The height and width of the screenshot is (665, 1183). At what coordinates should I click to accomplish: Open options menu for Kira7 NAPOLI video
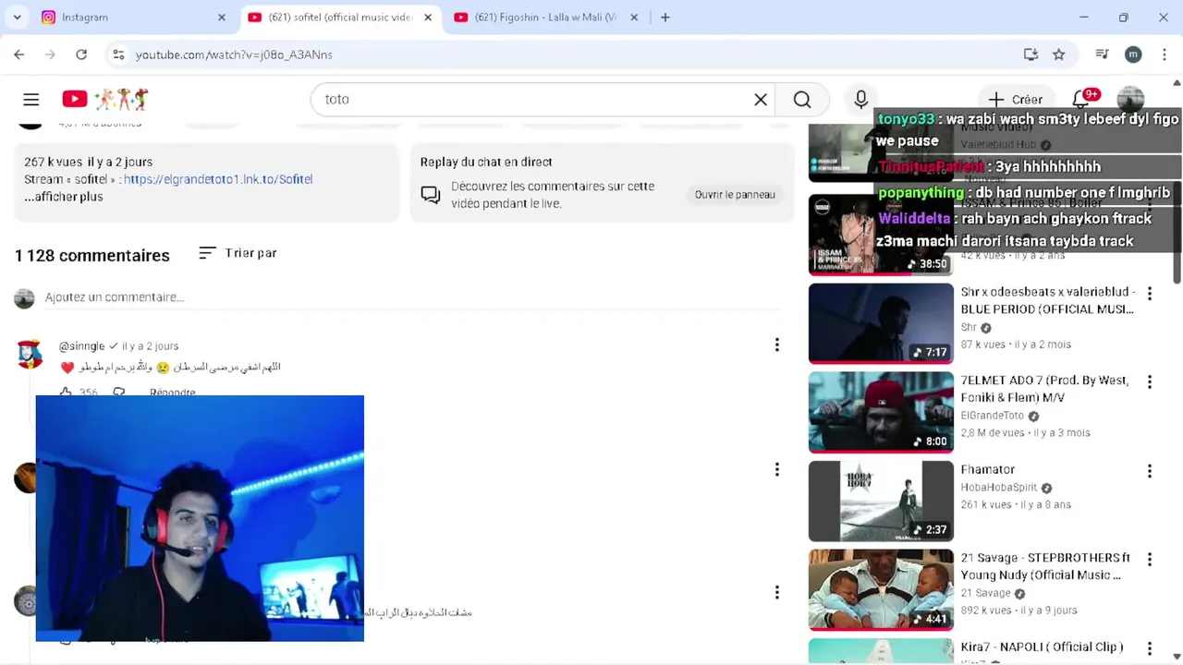1150,648
